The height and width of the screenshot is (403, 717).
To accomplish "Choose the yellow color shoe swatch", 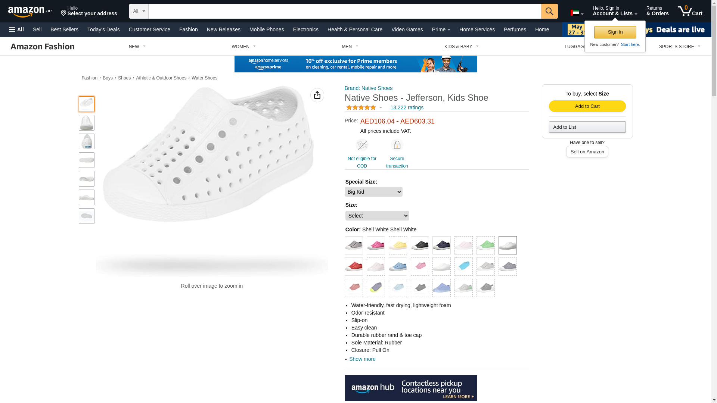I will click(398, 246).
